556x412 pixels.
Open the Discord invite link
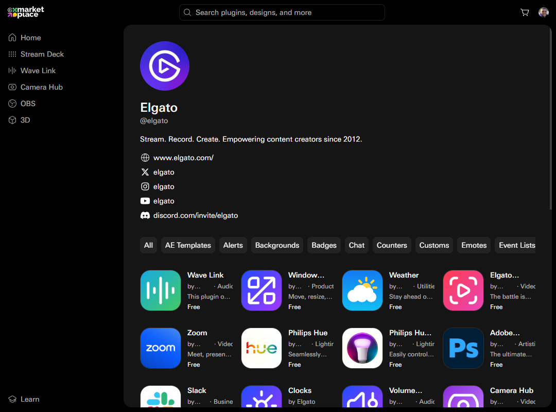[x=196, y=215]
